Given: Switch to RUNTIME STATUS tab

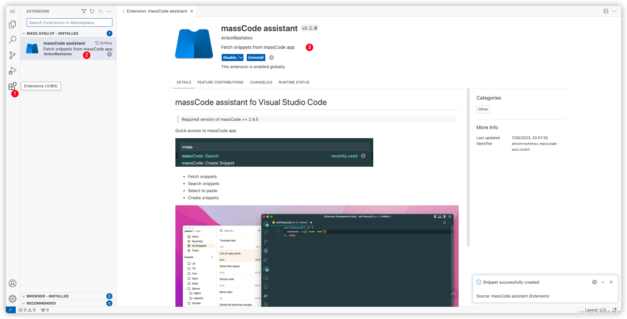Looking at the screenshot, I should click(294, 82).
